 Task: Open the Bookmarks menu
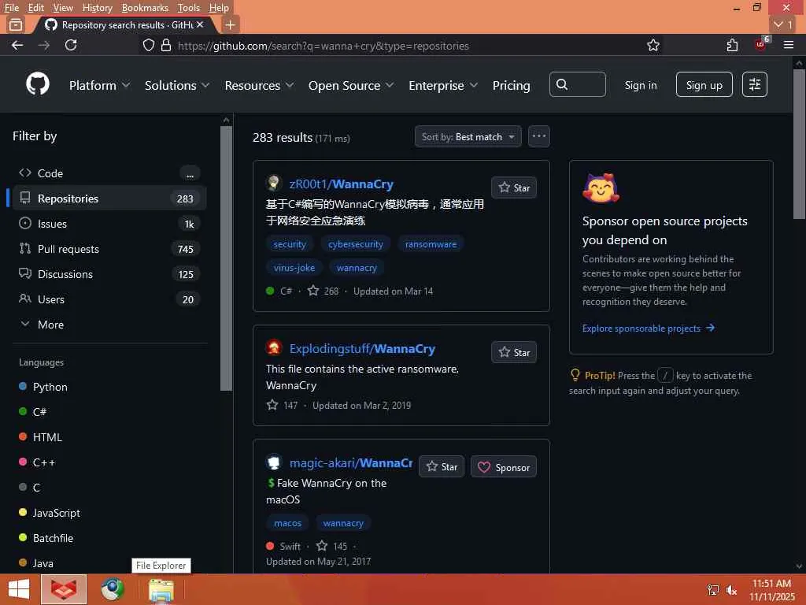pyautogui.click(x=145, y=8)
